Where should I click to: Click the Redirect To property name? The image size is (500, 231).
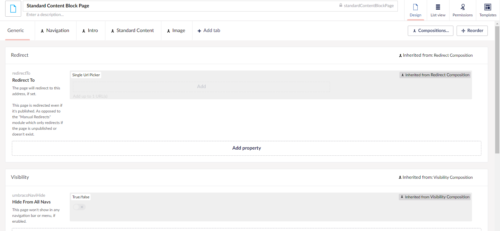click(23, 80)
